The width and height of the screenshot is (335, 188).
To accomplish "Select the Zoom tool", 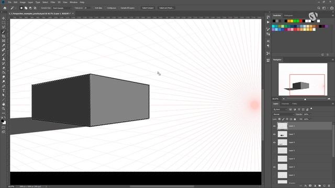I will pyautogui.click(x=4, y=109).
